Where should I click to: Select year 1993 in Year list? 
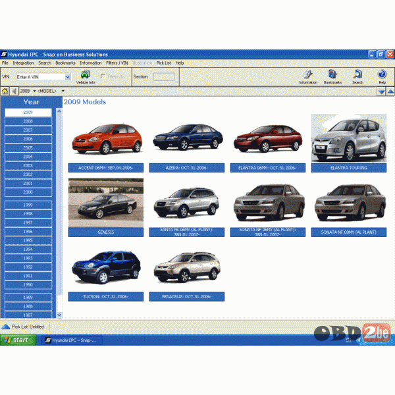[28, 258]
